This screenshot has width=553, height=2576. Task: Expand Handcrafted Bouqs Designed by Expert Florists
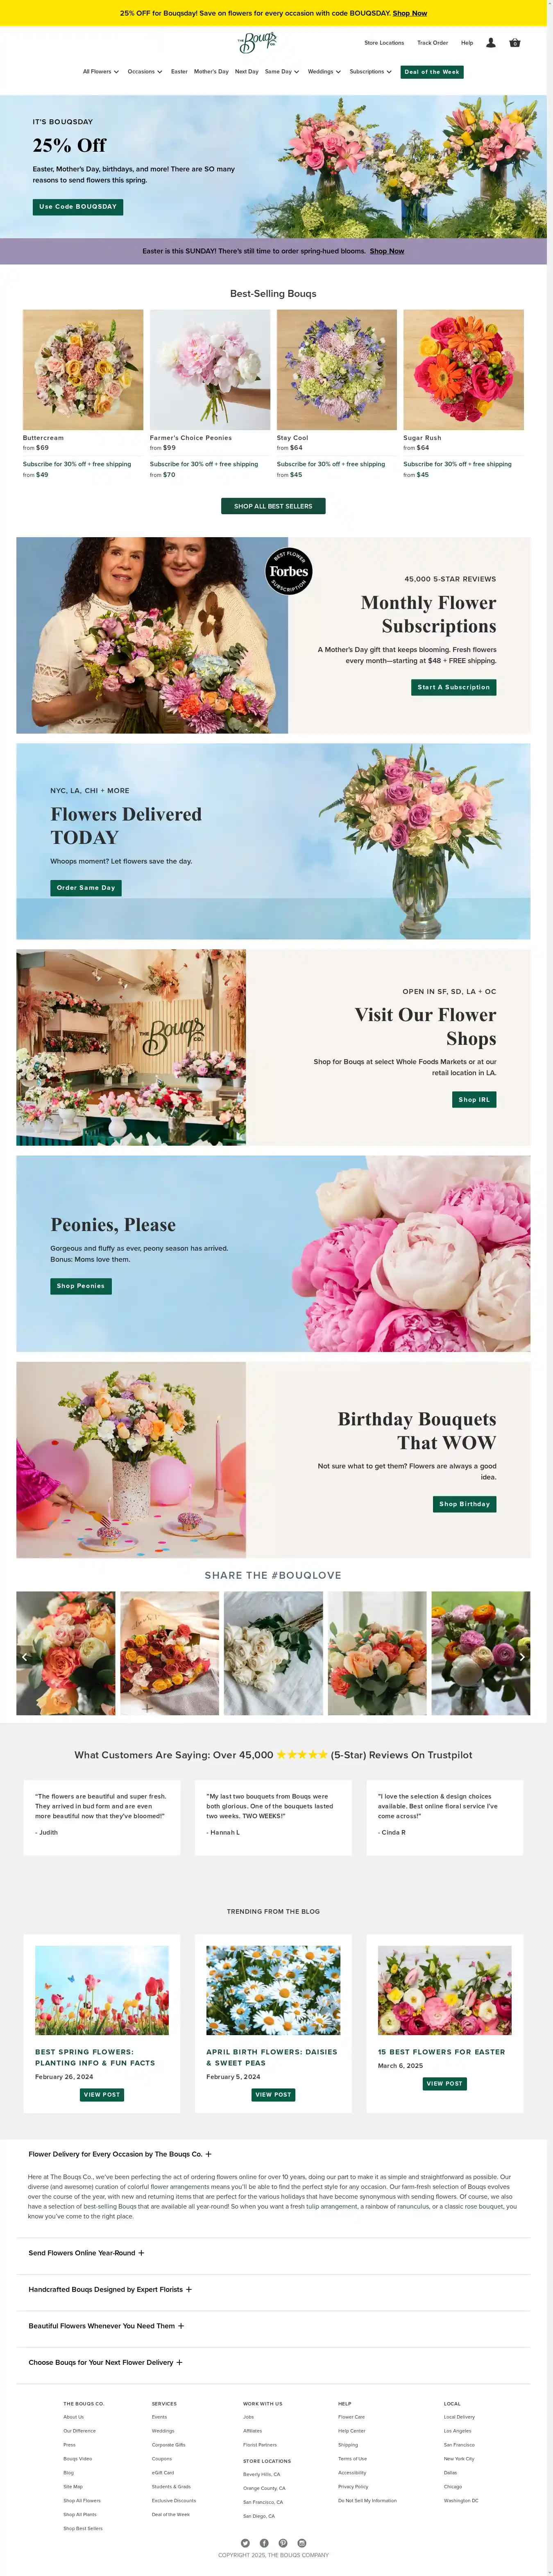[x=110, y=2289]
